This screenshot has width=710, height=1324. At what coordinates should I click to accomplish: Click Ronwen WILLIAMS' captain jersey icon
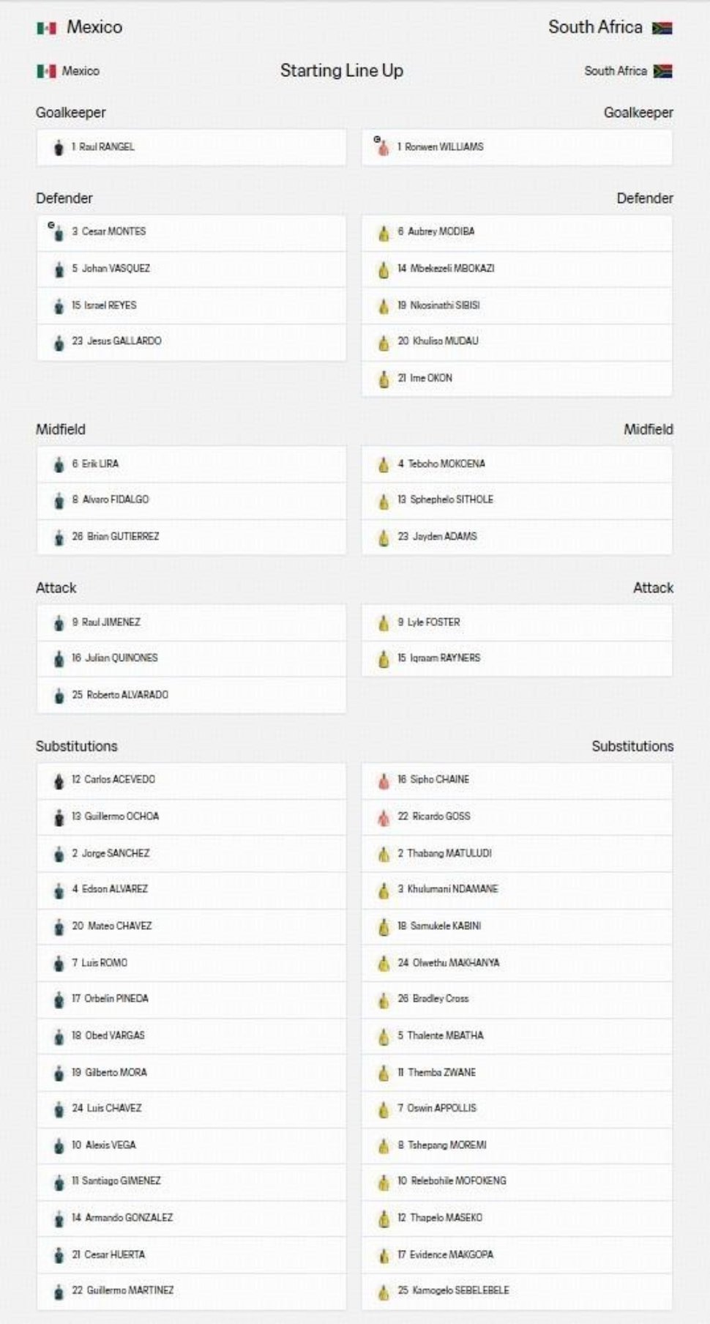click(x=381, y=146)
